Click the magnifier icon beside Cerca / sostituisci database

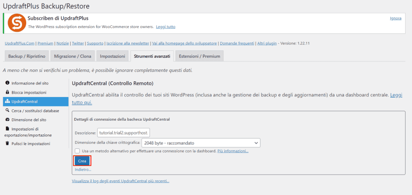7,111
